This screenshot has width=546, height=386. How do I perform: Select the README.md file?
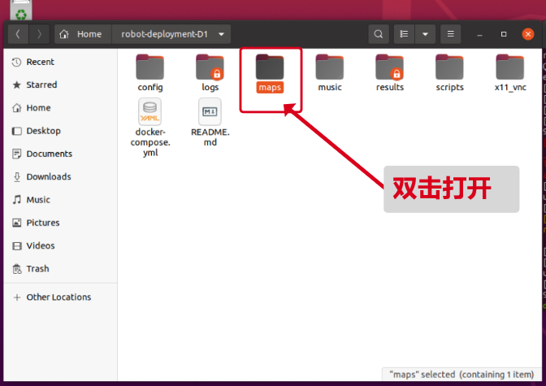[210, 111]
